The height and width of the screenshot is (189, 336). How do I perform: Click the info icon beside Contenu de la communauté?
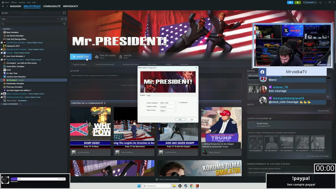(104, 103)
